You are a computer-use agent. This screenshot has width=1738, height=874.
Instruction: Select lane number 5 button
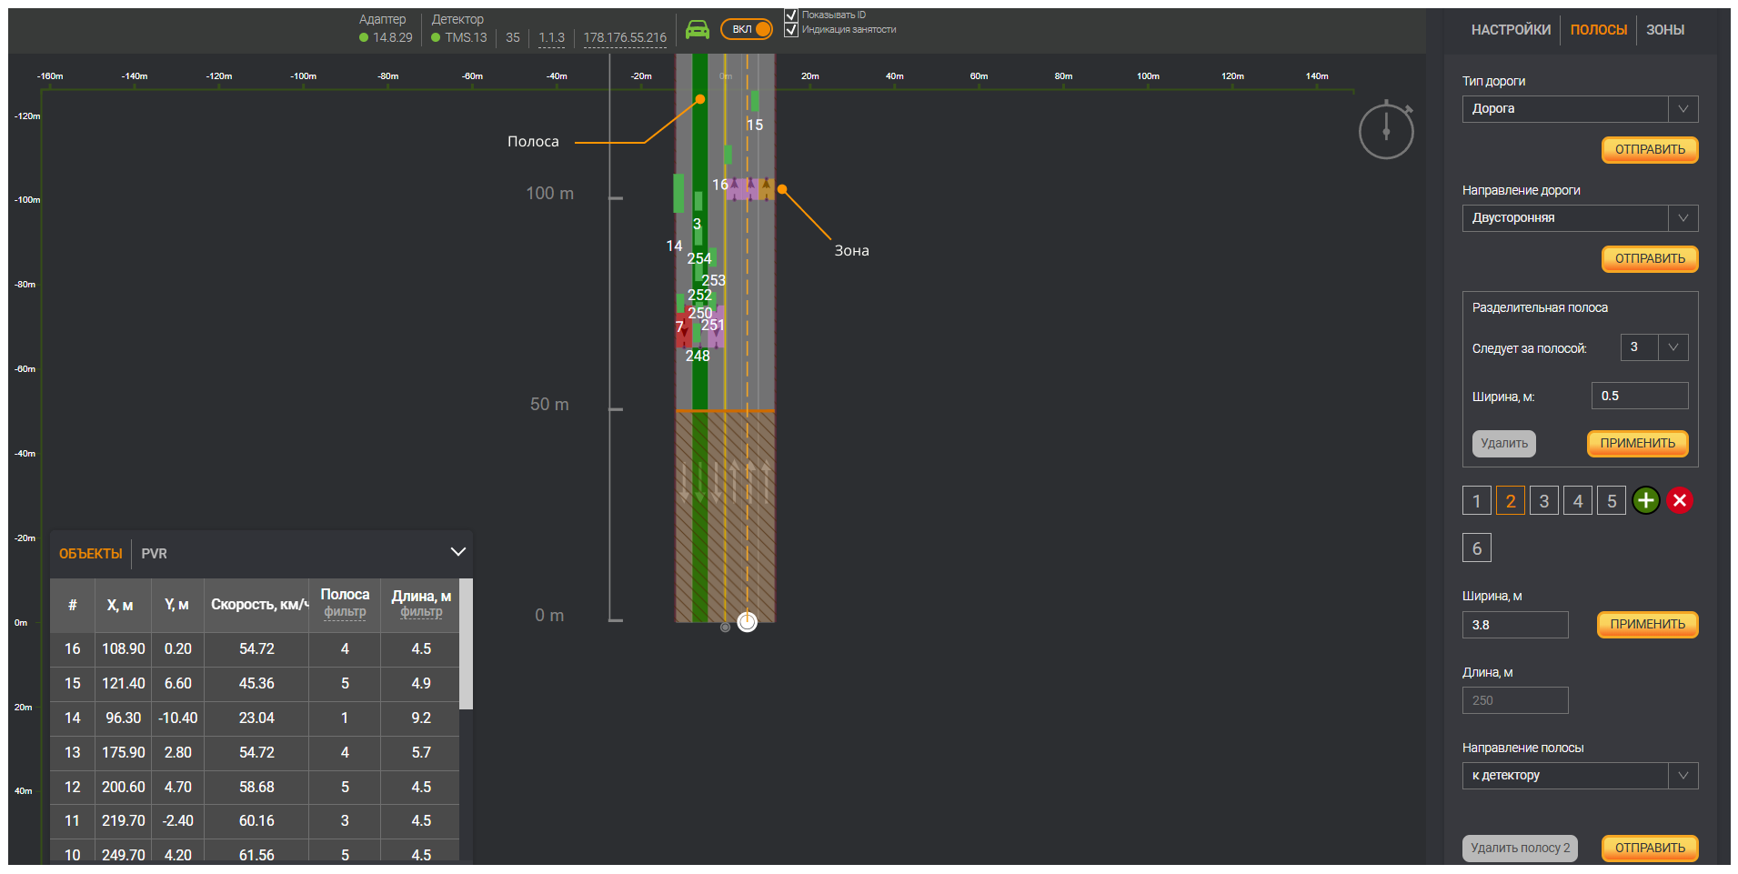(x=1612, y=500)
